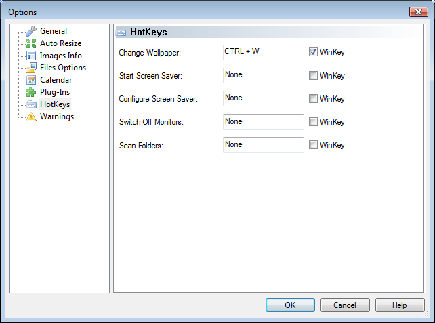Select Plug-Ins in the tree
This screenshot has height=323, width=435.
coord(55,92)
